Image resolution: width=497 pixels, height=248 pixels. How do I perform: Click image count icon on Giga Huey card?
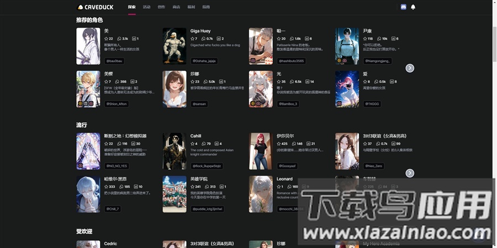(x=219, y=39)
